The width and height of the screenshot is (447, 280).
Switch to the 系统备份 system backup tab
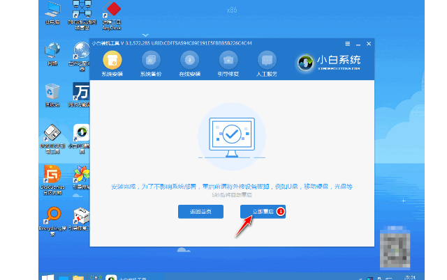150,63
